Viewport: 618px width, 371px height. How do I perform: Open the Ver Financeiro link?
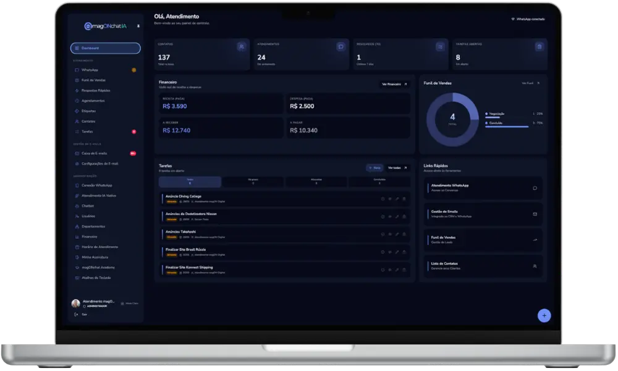pyautogui.click(x=394, y=84)
